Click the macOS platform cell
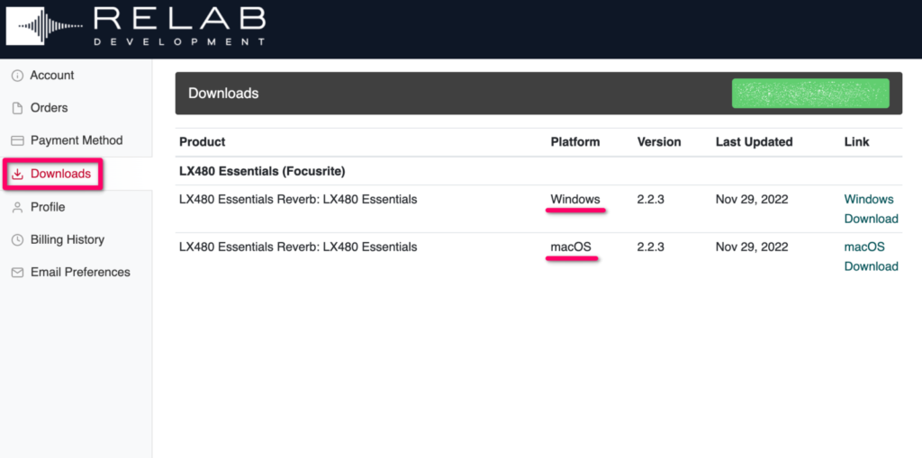 coord(570,247)
